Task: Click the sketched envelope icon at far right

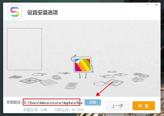Action: pyautogui.click(x=137, y=74)
